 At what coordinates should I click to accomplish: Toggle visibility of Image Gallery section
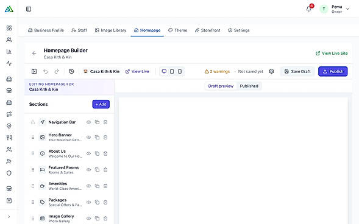(88, 219)
